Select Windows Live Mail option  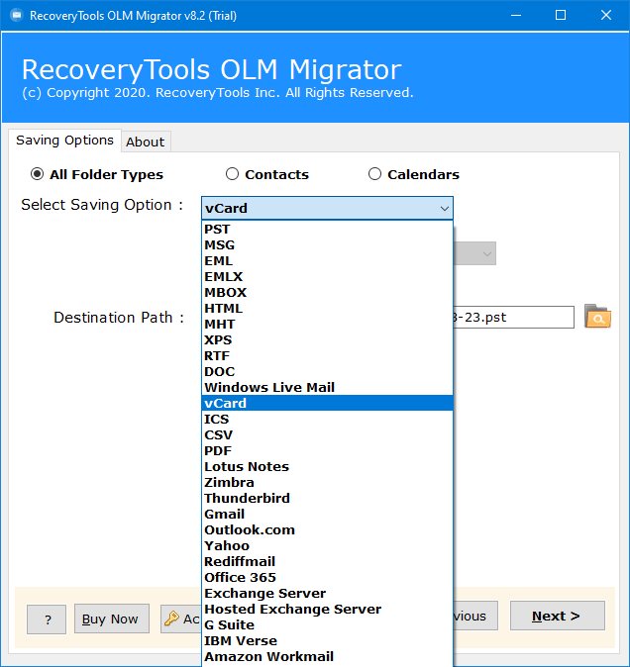coord(327,387)
